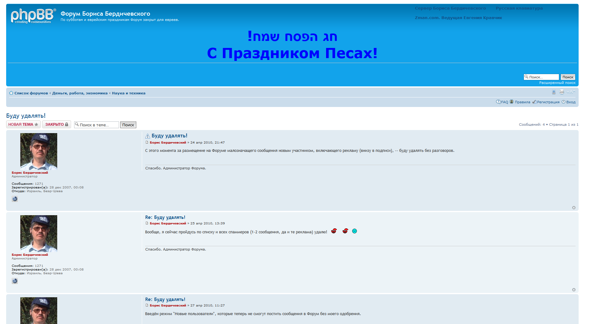Click the change font size icon
The image size is (590, 324).
pyautogui.click(x=571, y=92)
